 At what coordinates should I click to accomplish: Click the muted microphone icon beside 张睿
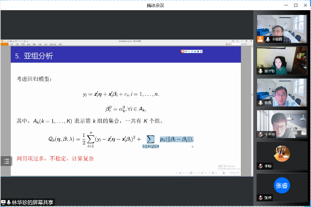261,198
